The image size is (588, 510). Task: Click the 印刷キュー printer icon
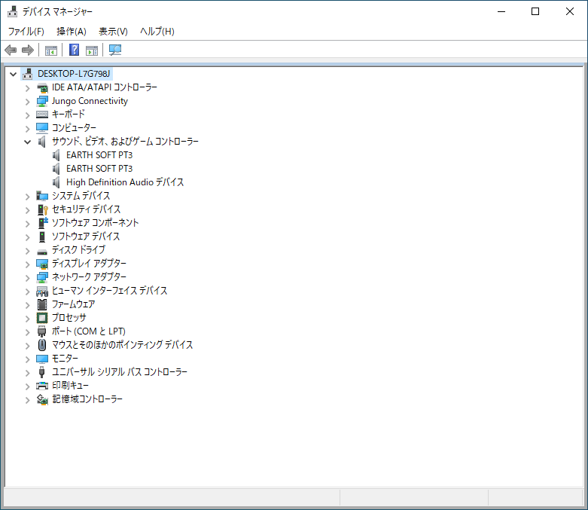(42, 386)
